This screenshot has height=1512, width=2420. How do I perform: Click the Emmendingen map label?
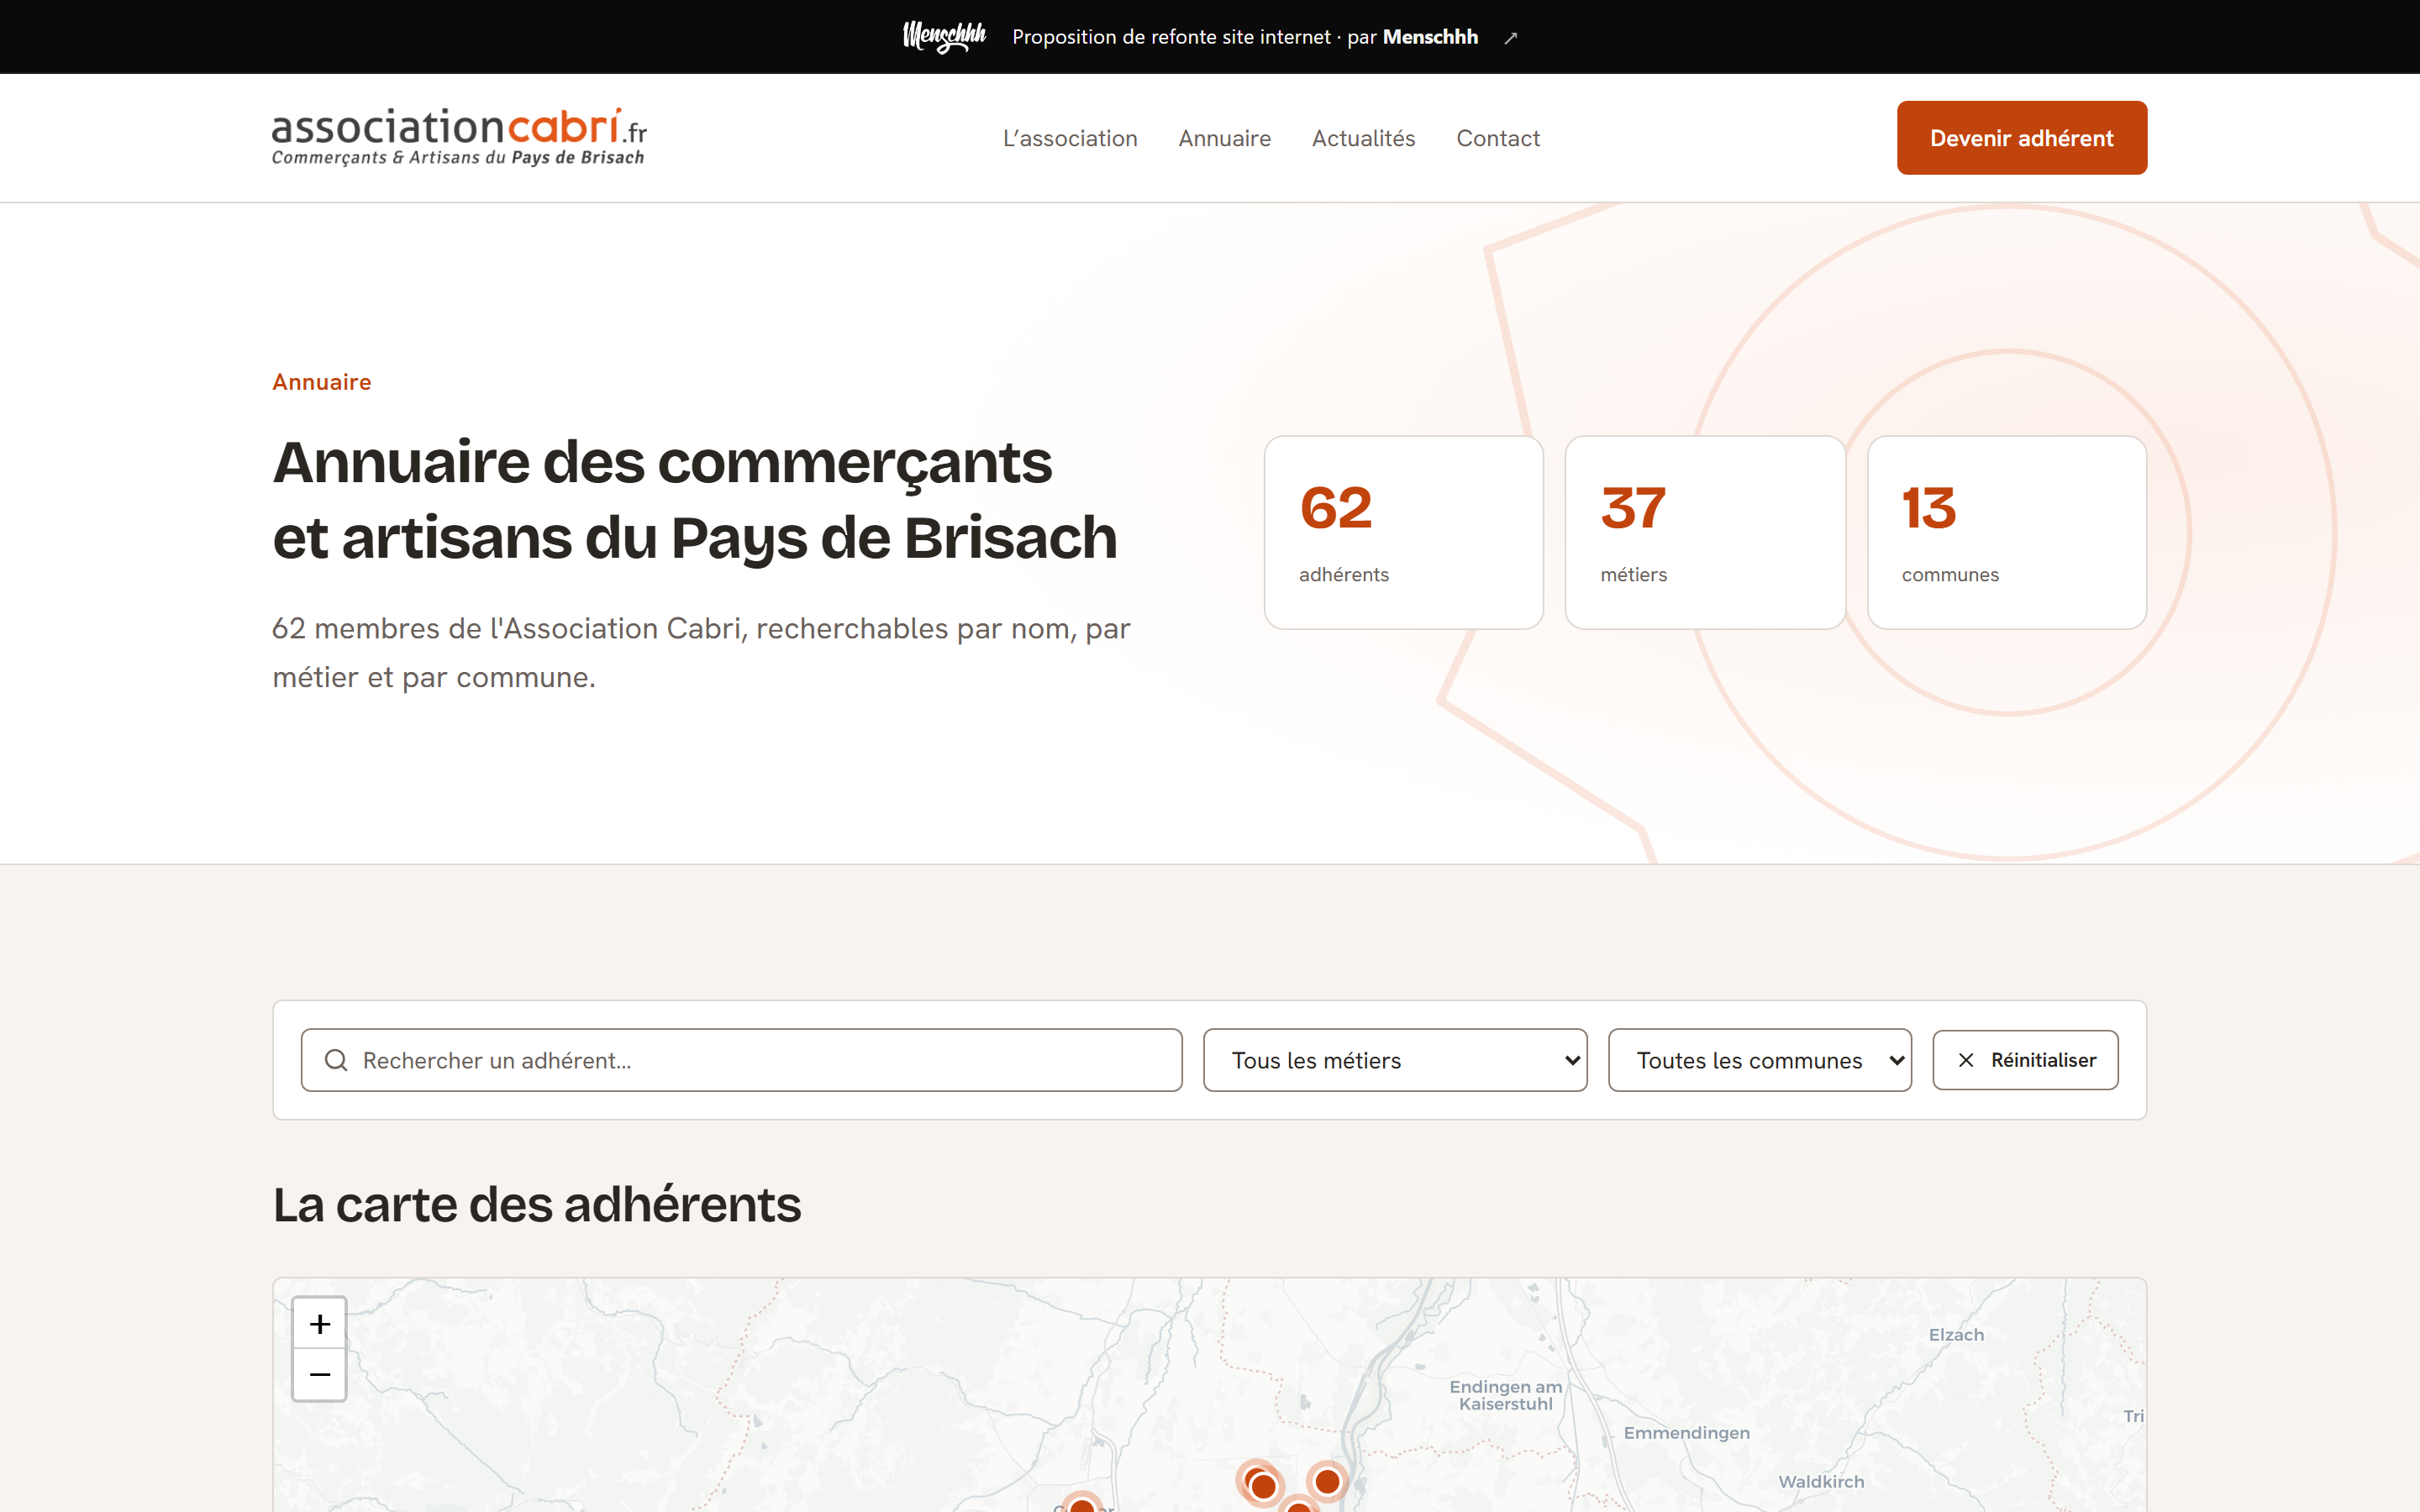pos(1686,1432)
